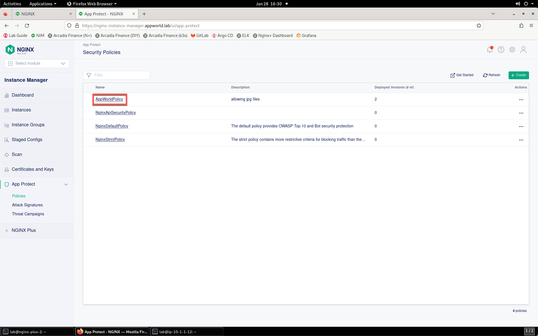The height and width of the screenshot is (336, 538).
Task: Click the system volume icon
Action: [518, 4]
